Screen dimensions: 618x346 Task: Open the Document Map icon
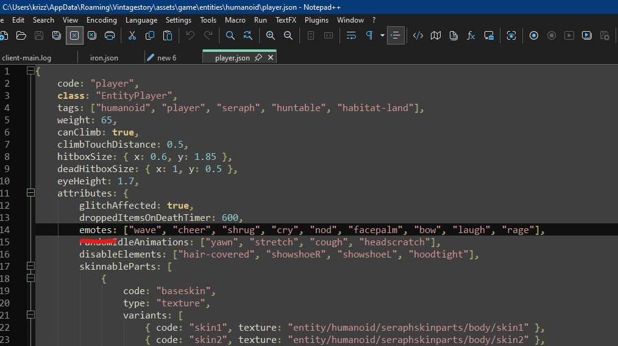tap(436, 35)
